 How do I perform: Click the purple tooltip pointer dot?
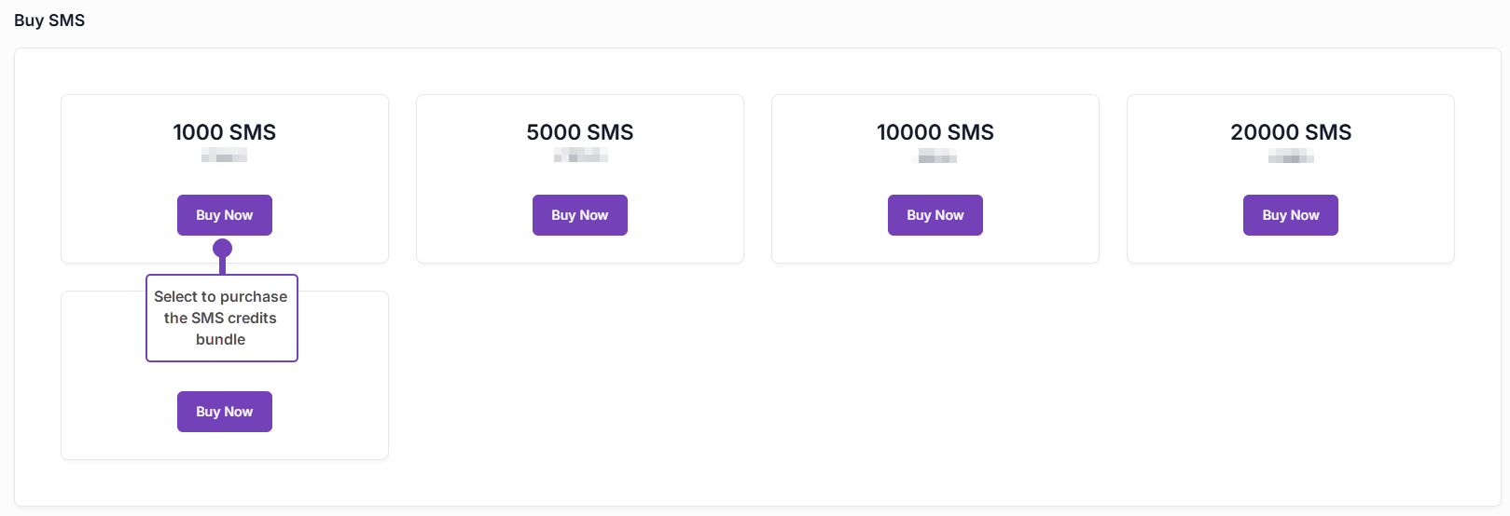coord(222,248)
